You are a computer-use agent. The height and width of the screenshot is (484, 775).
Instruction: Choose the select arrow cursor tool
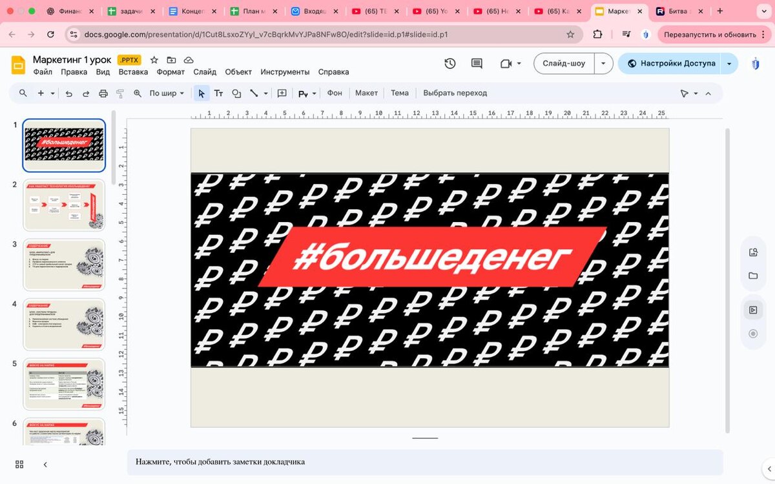[x=201, y=94]
